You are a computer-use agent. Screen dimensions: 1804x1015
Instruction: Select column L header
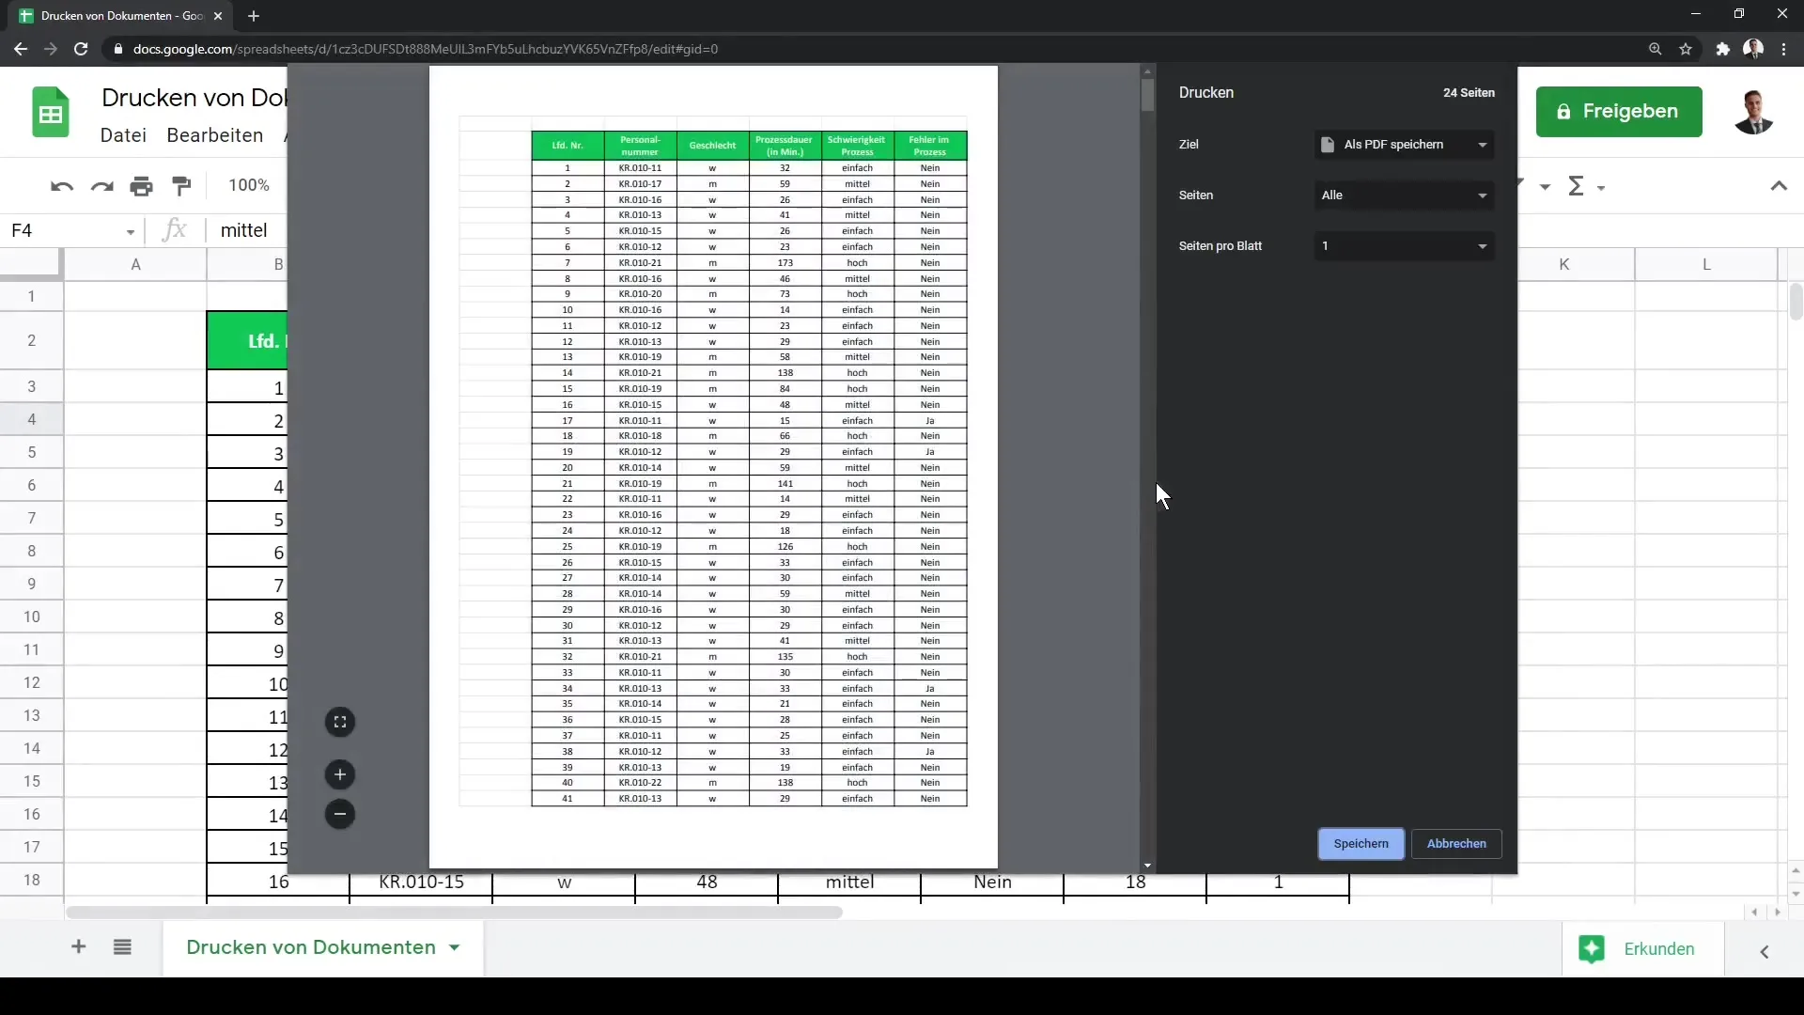pyautogui.click(x=1706, y=265)
